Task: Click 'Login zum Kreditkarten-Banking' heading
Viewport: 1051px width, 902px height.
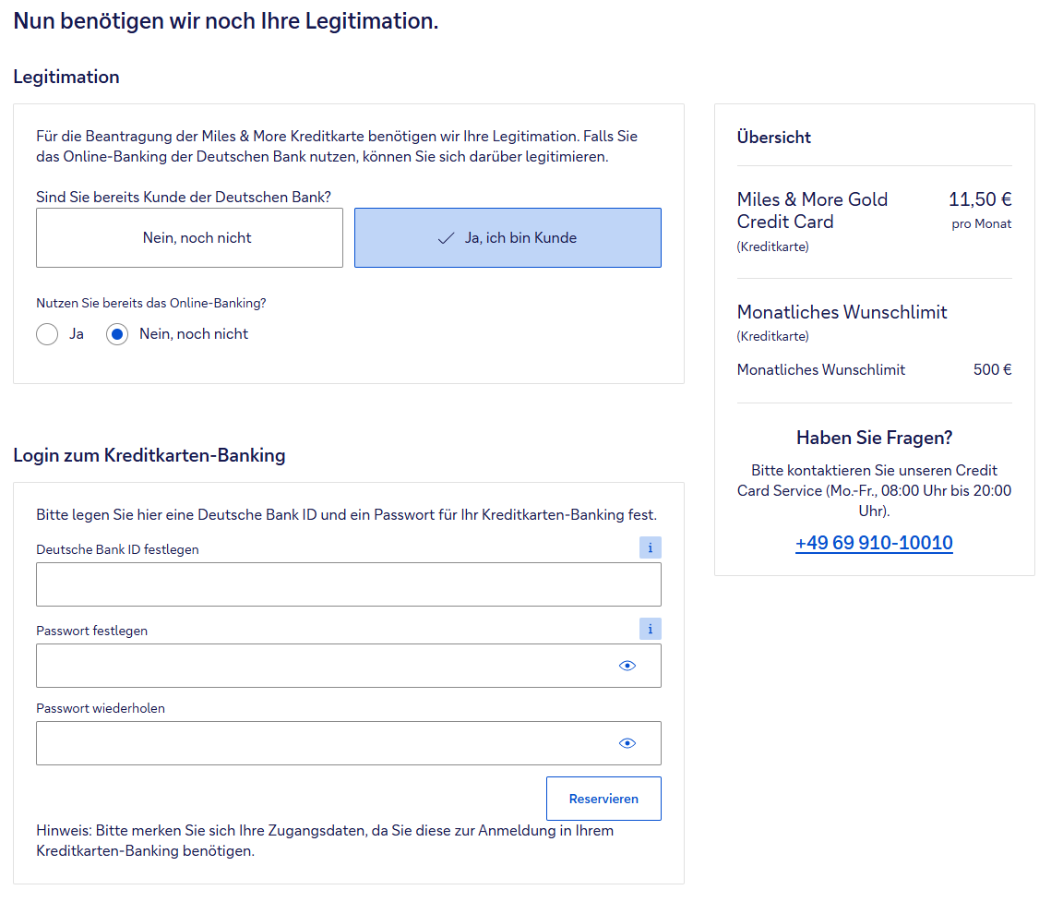Action: tap(149, 455)
